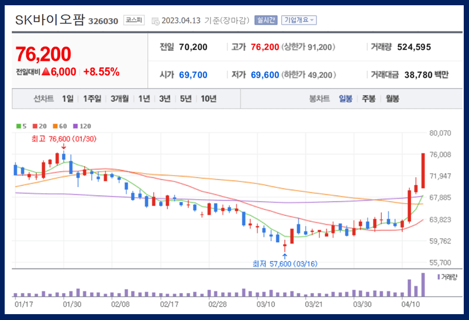Click the 상한가 91,200 text
The image size is (469, 320).
(x=308, y=47)
